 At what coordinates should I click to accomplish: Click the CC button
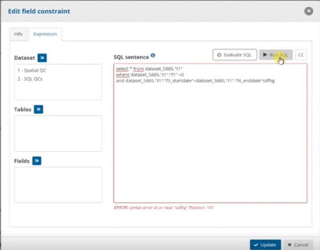click(x=301, y=55)
